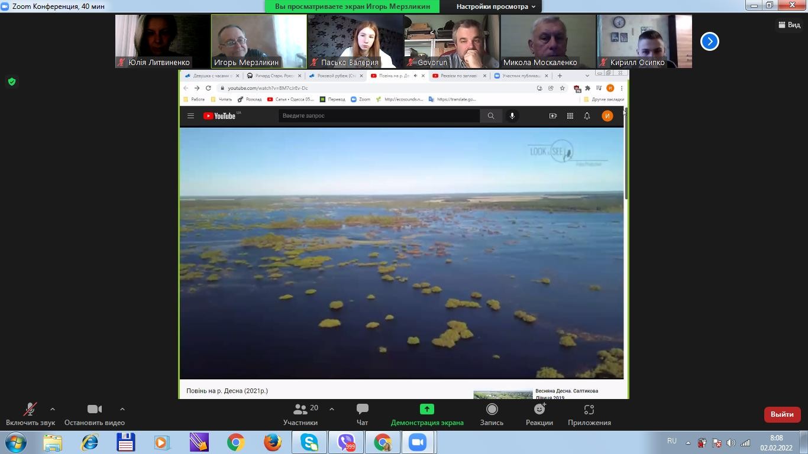Start screen sharing with the green button

(426, 410)
